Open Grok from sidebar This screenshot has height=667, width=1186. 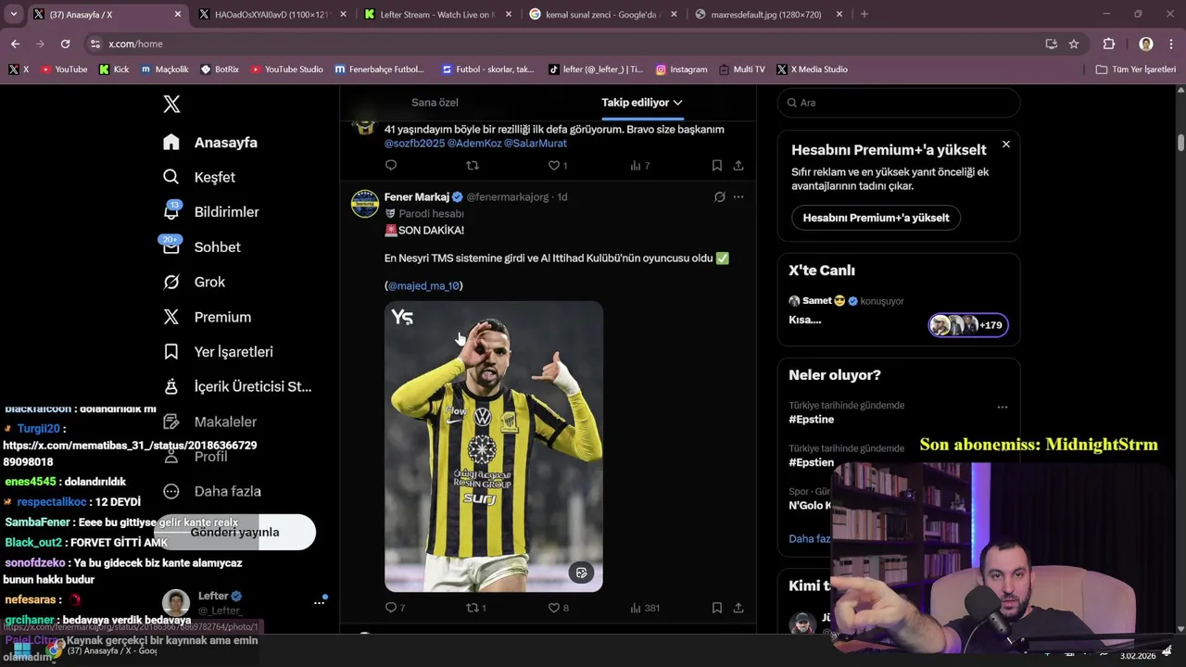point(195,282)
